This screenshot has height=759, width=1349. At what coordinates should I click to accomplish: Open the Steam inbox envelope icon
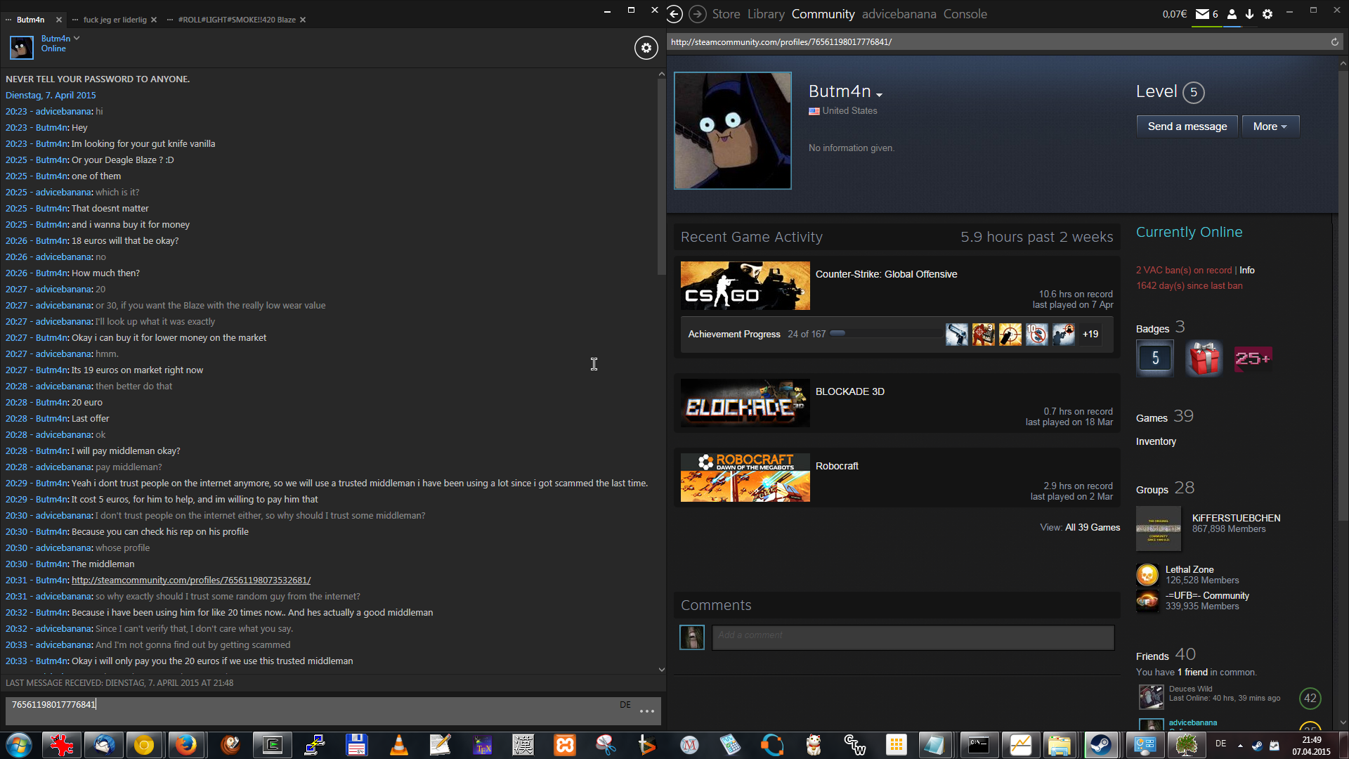1202,14
